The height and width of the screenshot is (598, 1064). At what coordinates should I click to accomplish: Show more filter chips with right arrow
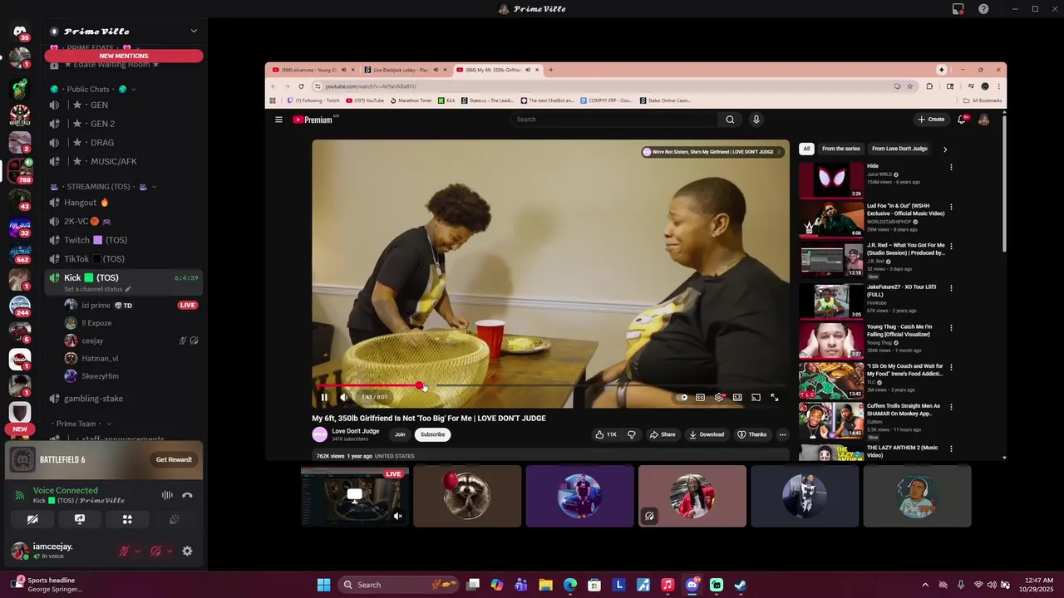tap(944, 149)
